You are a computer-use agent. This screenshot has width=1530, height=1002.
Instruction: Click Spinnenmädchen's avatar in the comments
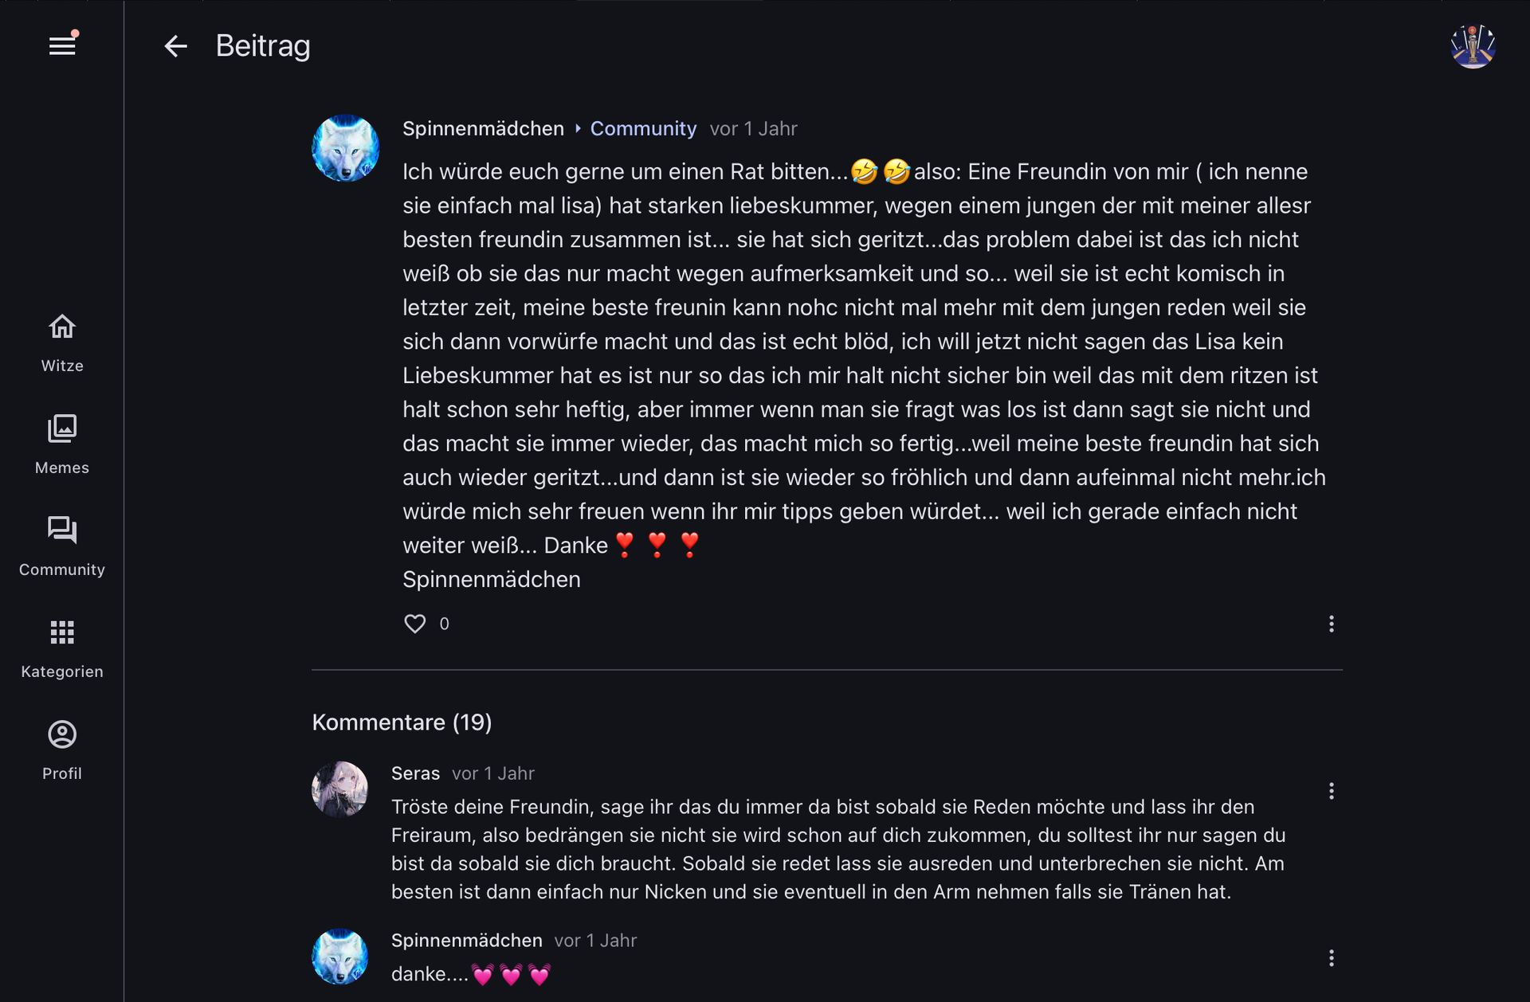coord(339,957)
